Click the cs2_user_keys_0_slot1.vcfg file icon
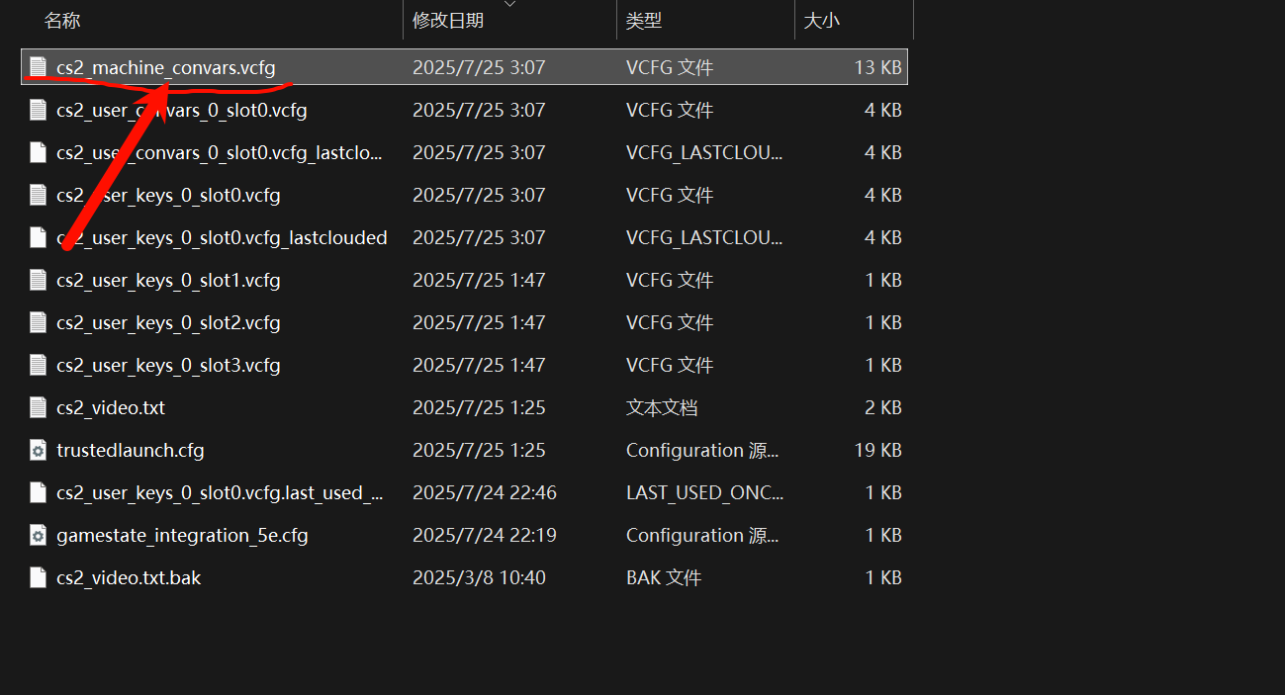The width and height of the screenshot is (1285, 695). coord(38,280)
